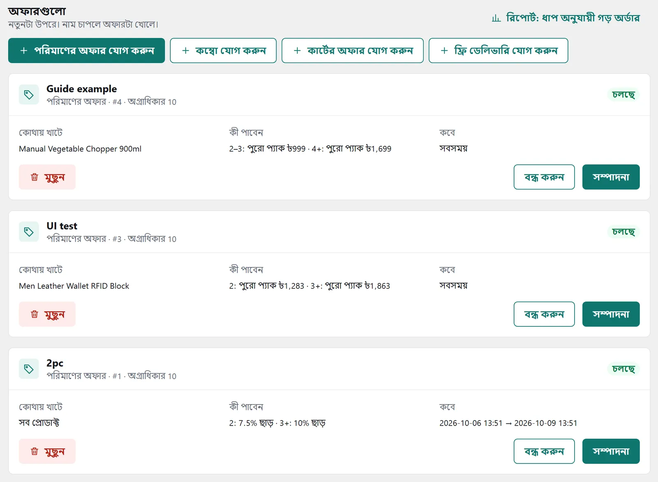Click বন্ধ করুন for UI test offer

point(544,314)
